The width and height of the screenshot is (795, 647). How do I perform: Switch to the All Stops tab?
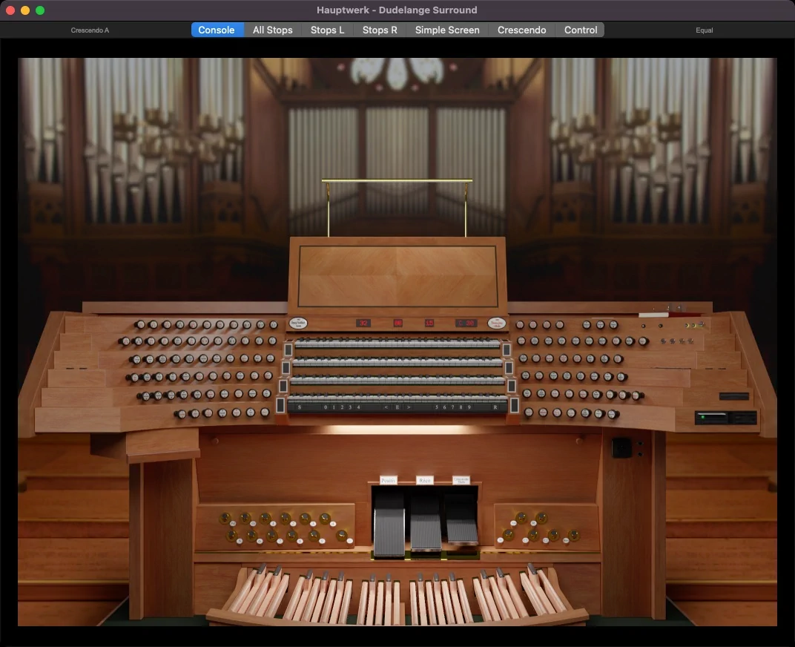[272, 30]
